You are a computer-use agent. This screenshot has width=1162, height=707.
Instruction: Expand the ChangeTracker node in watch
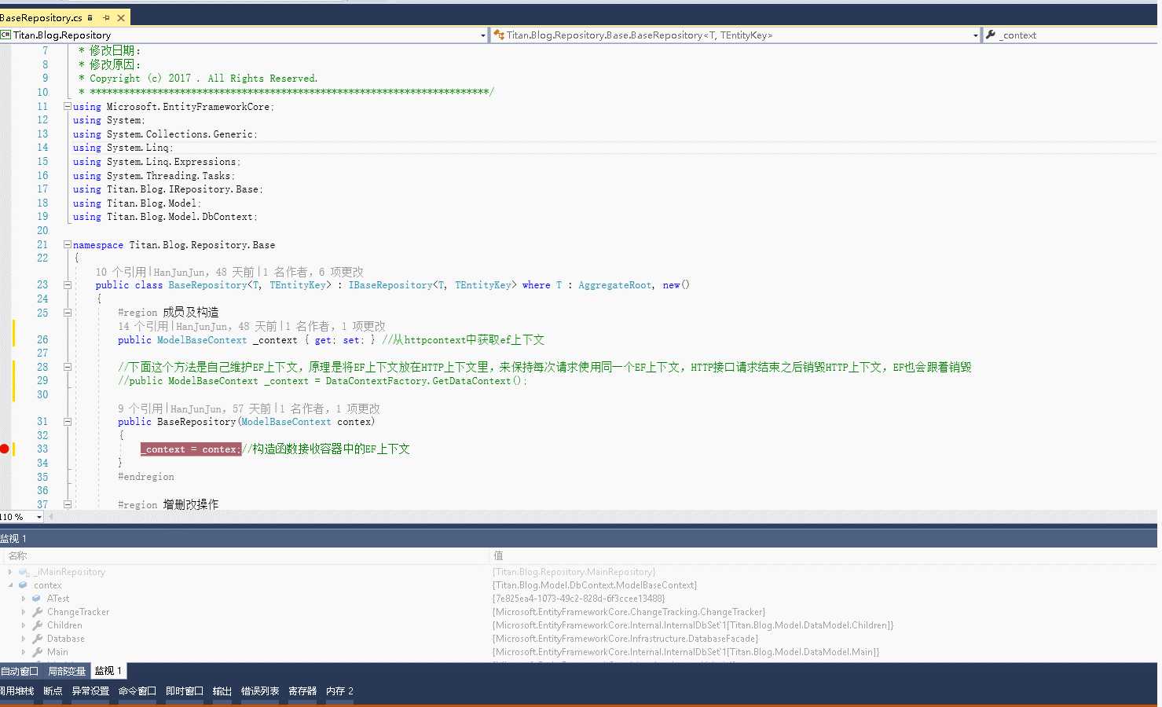tap(24, 612)
